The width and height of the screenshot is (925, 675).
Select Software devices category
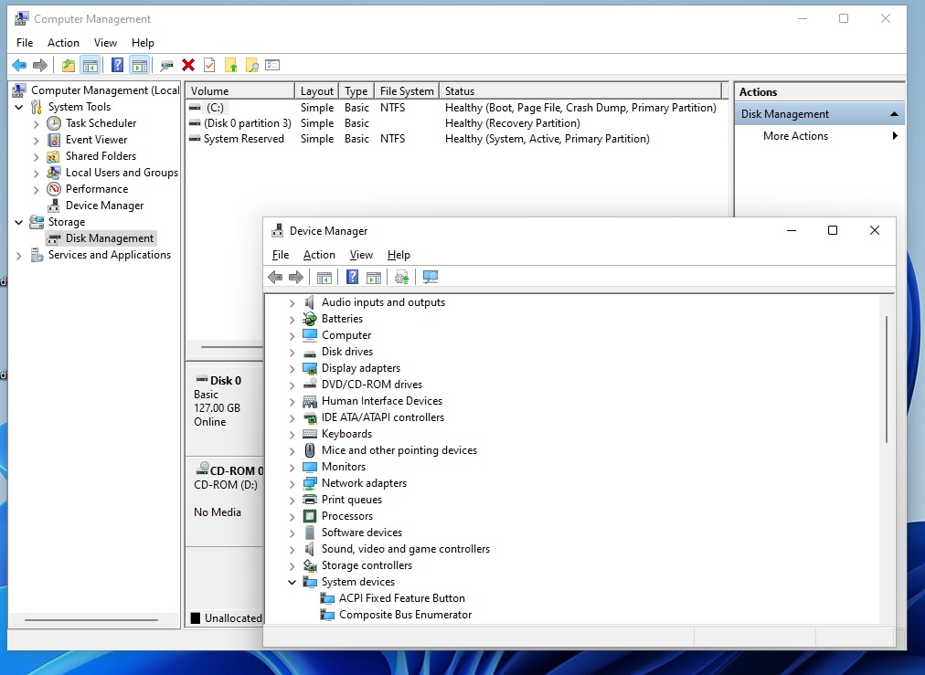[x=362, y=533]
